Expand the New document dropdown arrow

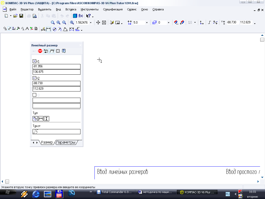11,16
